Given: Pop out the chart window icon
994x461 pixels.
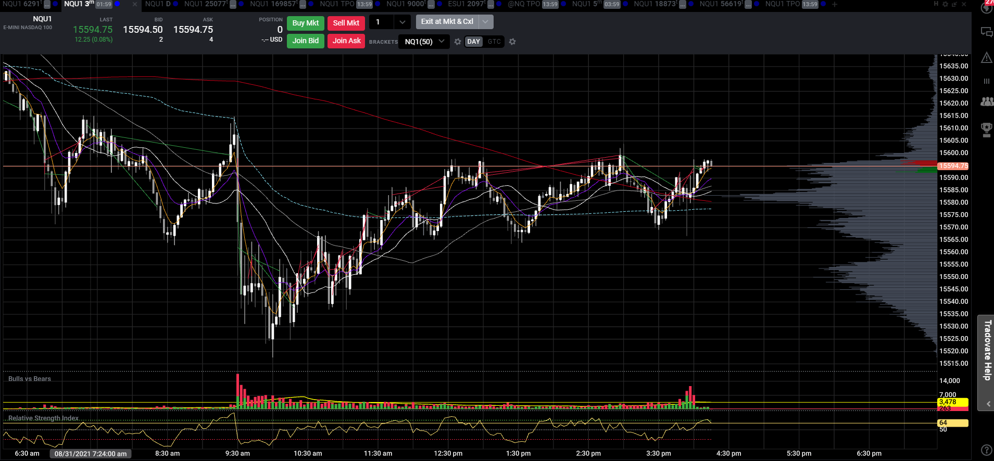Looking at the screenshot, I should point(954,4).
